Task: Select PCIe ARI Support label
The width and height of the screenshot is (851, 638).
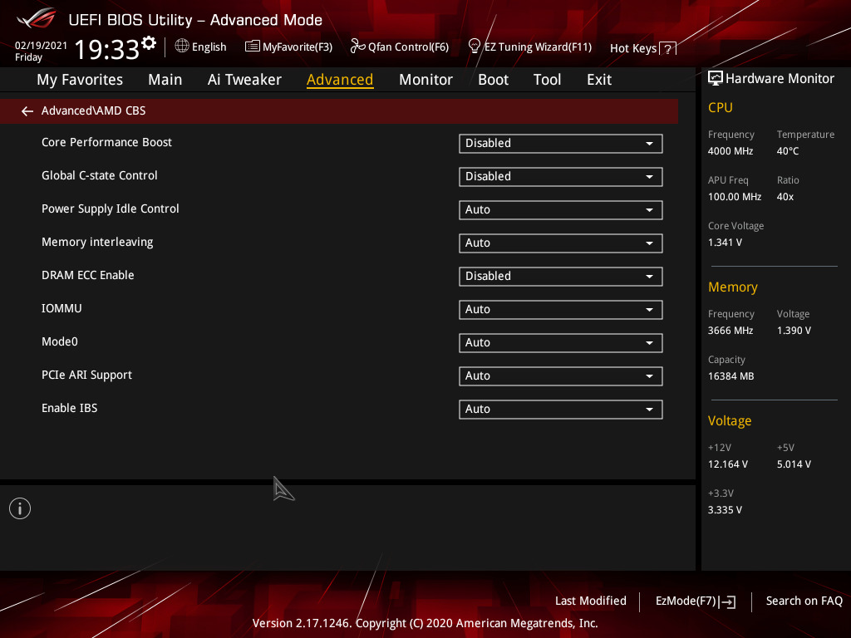Action: [x=86, y=375]
